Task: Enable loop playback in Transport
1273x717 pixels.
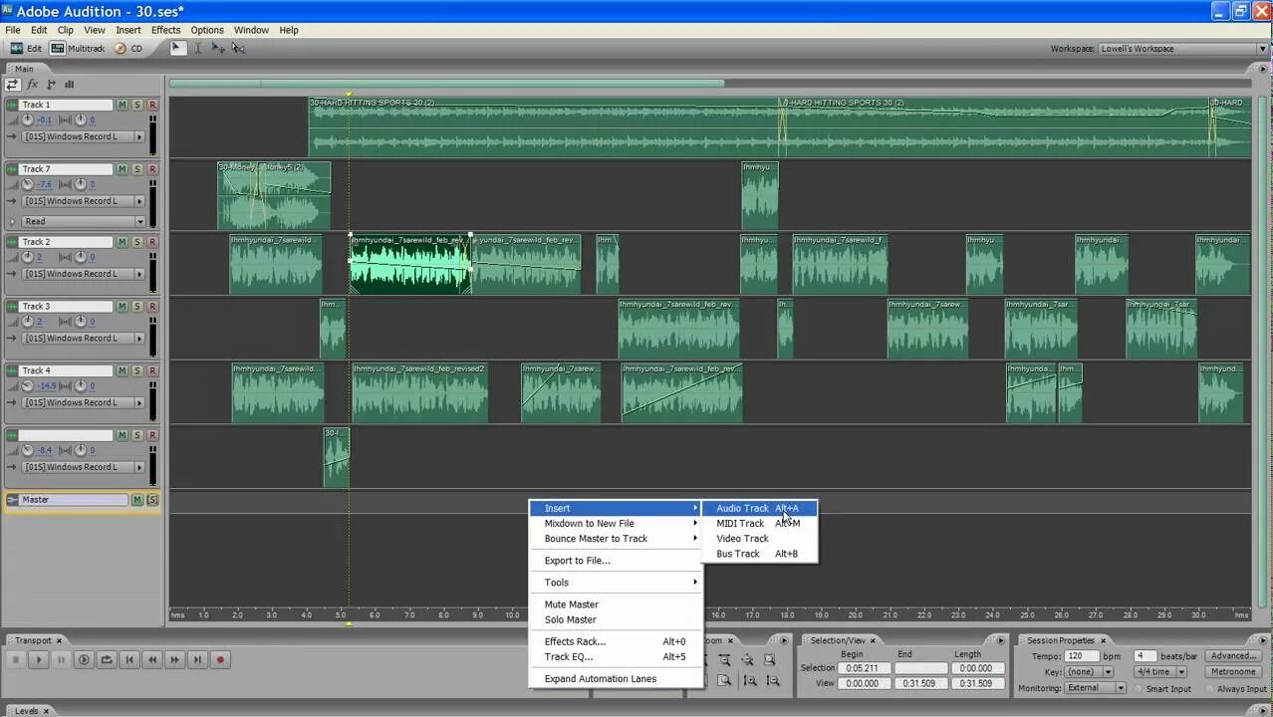Action: coord(107,659)
